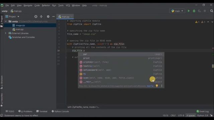Open the Python Console tool window
Screen dimensions: 214x120
coord(60,111)
